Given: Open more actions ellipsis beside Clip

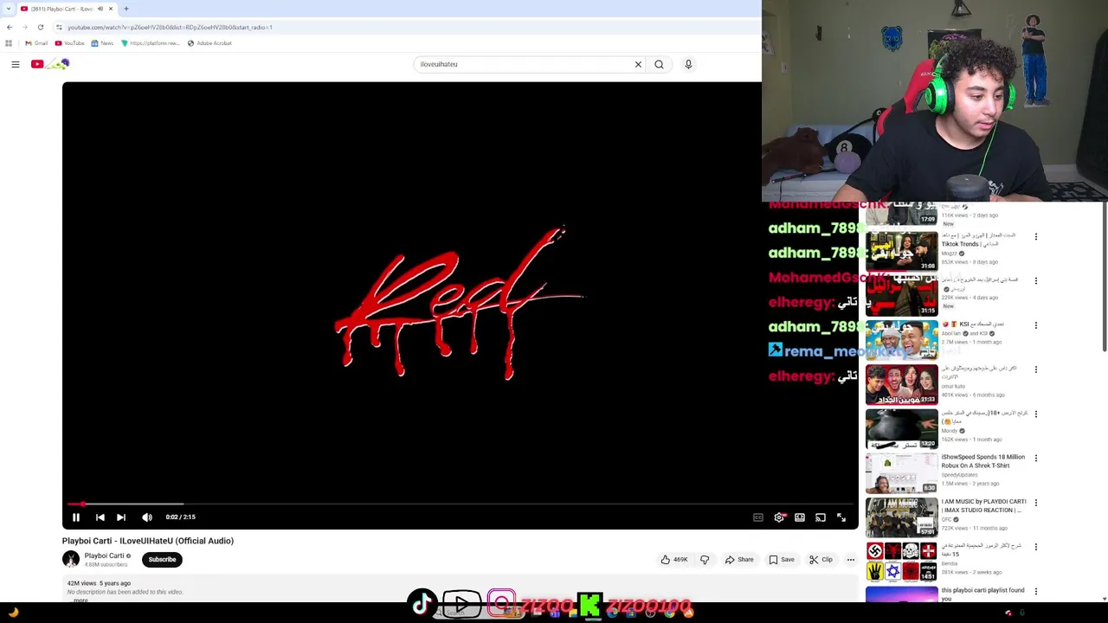Looking at the screenshot, I should coord(850,560).
